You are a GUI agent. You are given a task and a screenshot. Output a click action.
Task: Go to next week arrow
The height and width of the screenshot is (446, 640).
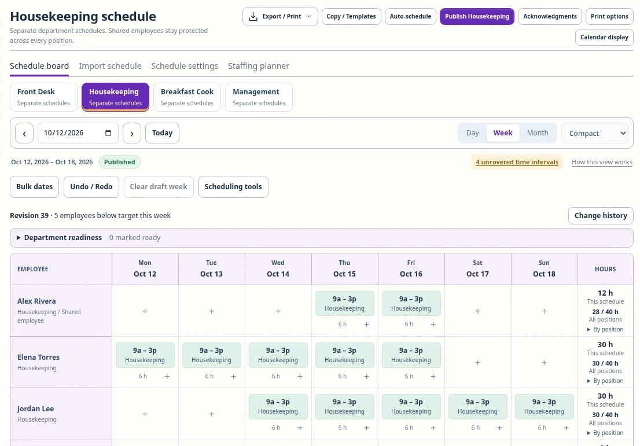click(132, 133)
